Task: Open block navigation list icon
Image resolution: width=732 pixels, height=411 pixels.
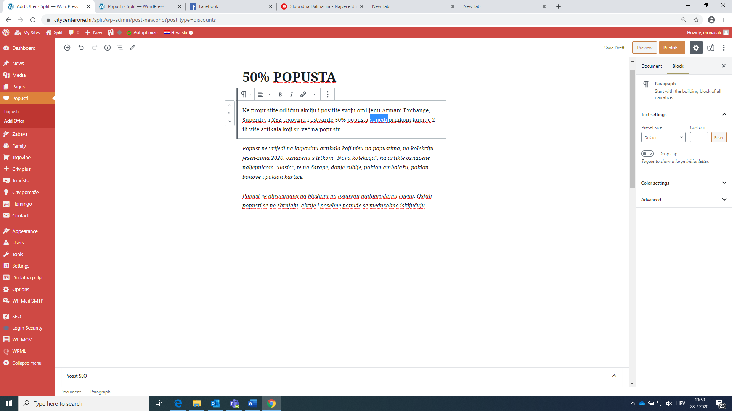Action: point(120,48)
